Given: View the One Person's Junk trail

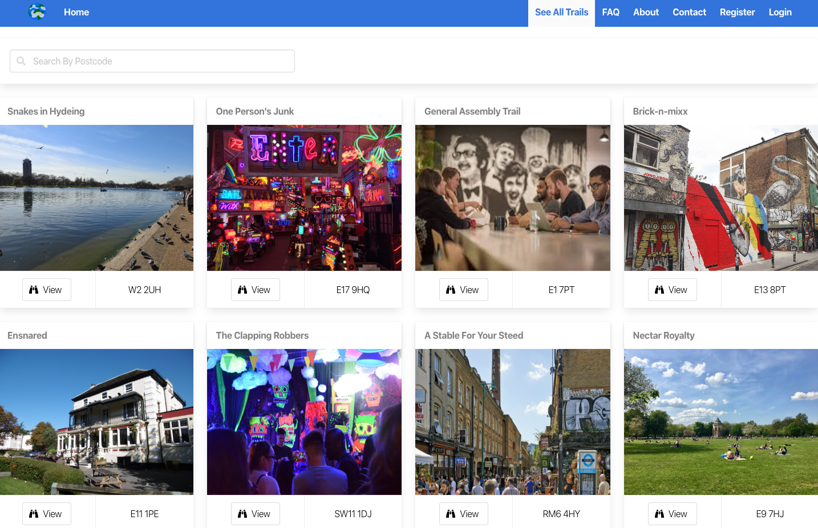Looking at the screenshot, I should [x=256, y=290].
